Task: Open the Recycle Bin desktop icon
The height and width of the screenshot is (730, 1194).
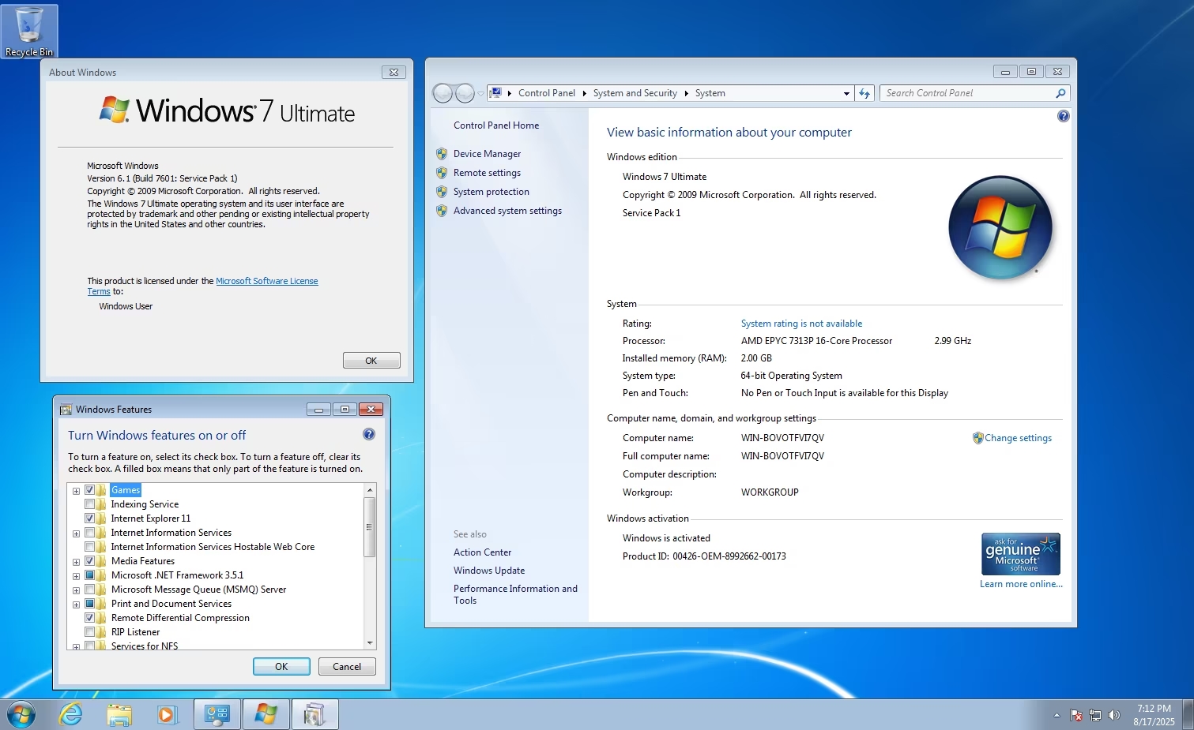Action: click(29, 32)
